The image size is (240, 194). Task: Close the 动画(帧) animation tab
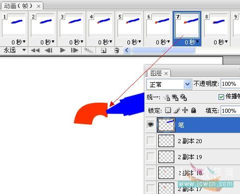point(38,6)
